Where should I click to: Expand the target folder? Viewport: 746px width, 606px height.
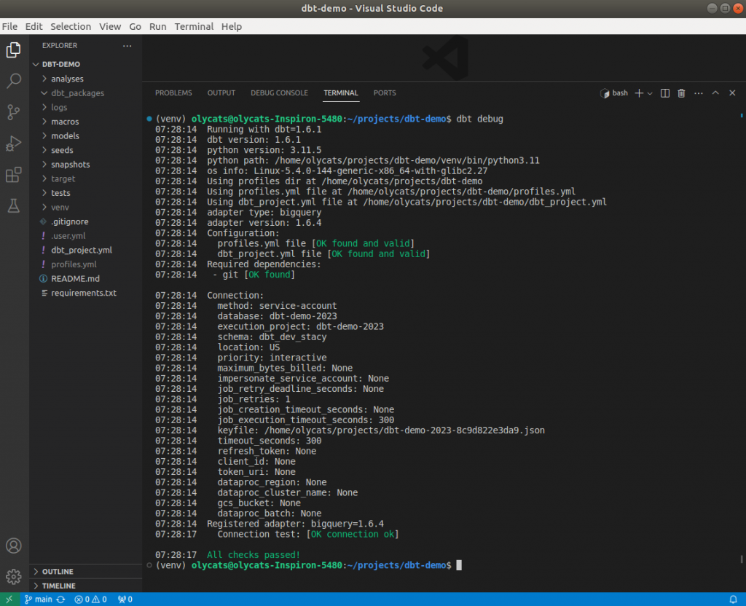(86, 179)
